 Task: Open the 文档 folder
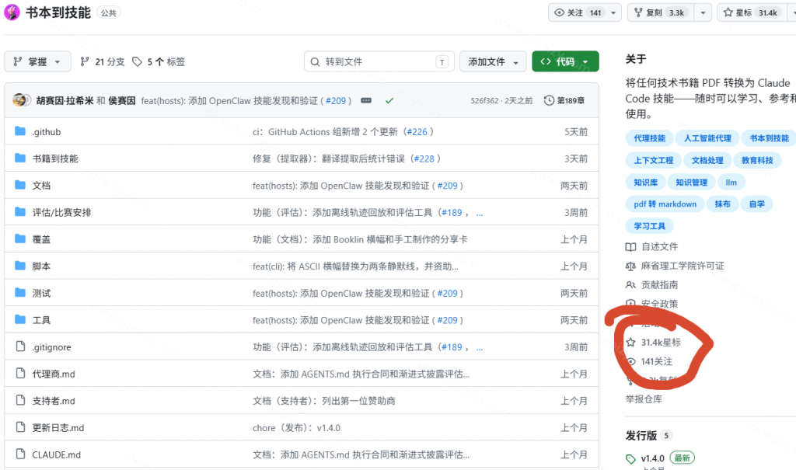(x=41, y=186)
